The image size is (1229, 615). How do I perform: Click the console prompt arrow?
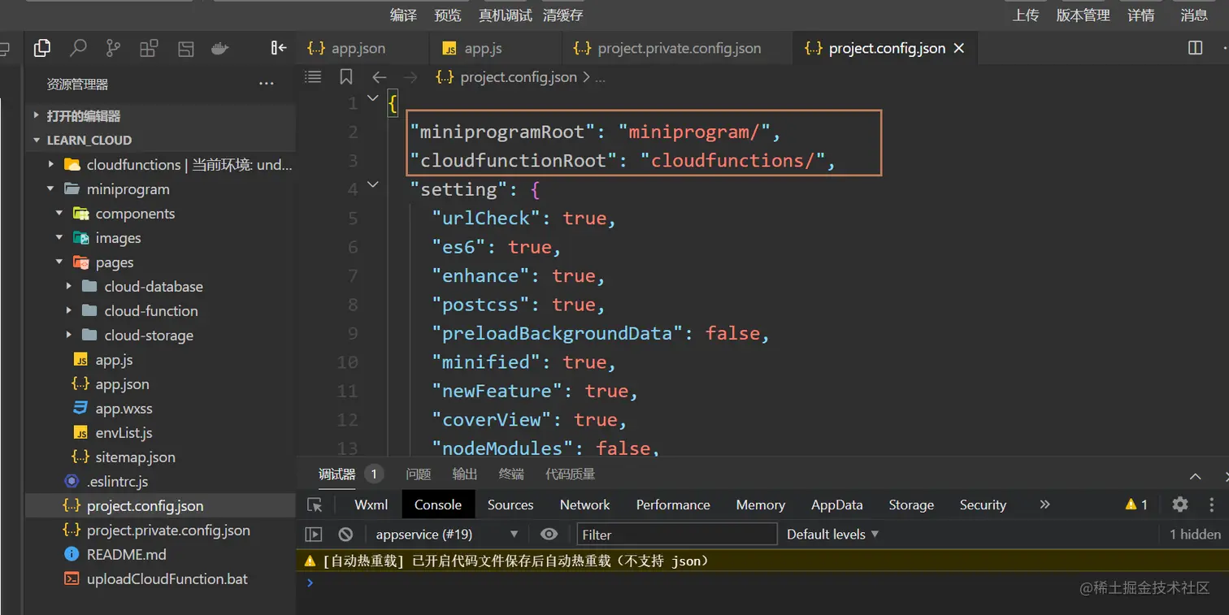[310, 583]
